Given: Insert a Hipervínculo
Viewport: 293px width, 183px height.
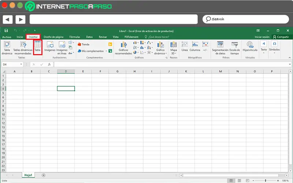Looking at the screenshot, I should click(x=250, y=46).
